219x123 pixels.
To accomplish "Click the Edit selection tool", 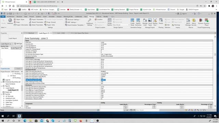I will point(167,25).
